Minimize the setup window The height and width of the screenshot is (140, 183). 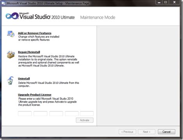click(x=159, y=2)
